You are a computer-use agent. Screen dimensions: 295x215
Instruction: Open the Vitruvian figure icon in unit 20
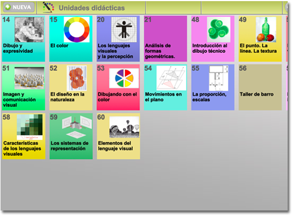124,29
